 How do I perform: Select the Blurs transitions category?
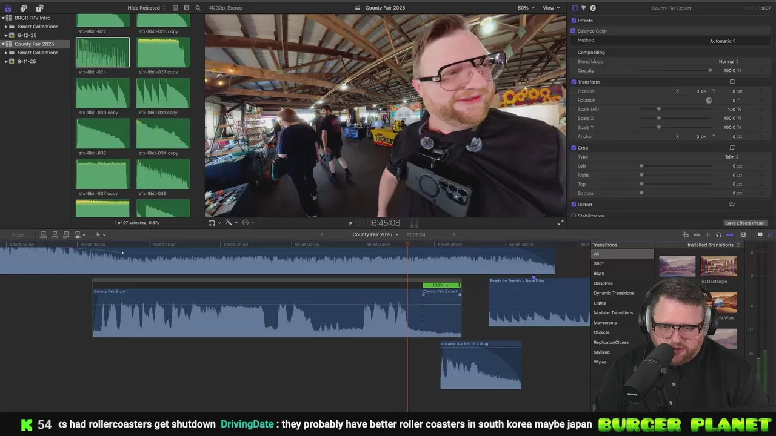(x=599, y=273)
